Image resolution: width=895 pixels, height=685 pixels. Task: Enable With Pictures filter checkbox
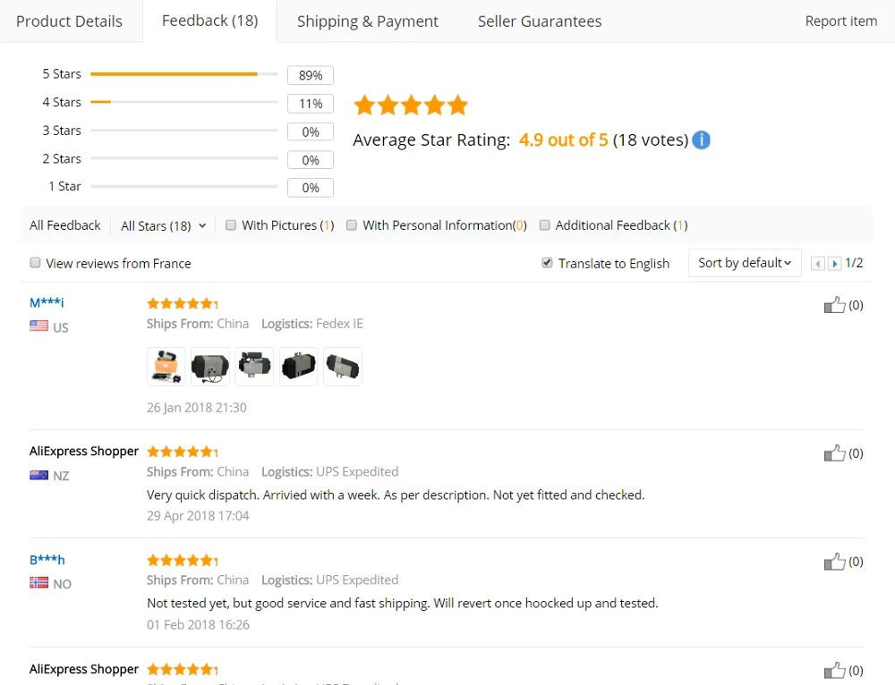pyautogui.click(x=231, y=225)
